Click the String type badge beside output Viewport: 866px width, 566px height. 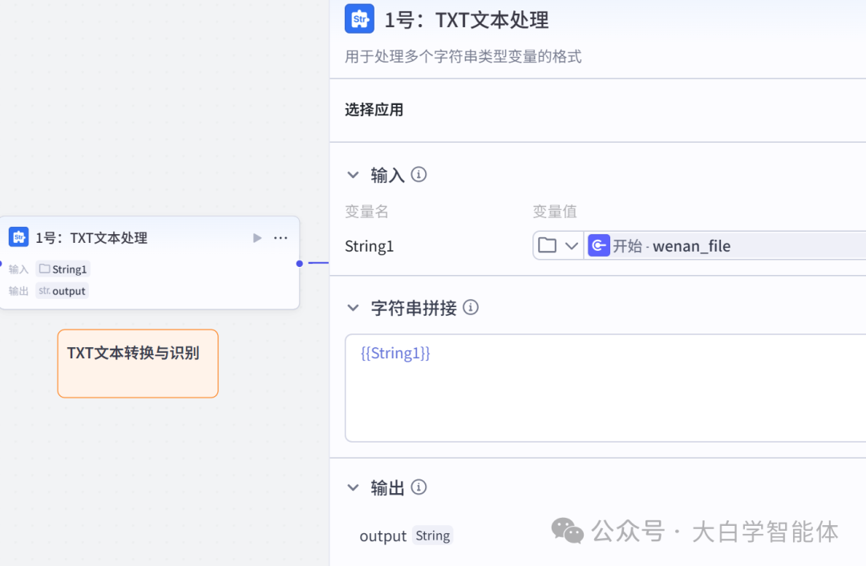pos(433,536)
